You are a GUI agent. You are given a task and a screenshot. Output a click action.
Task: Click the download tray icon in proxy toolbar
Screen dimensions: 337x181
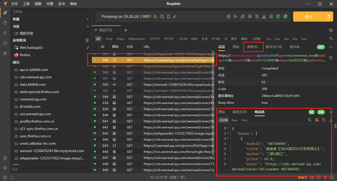click(264, 17)
